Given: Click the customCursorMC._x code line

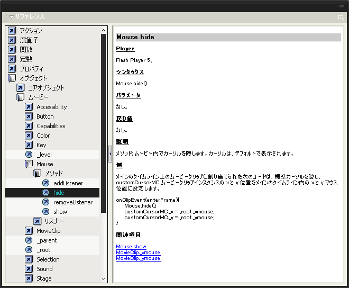Looking at the screenshot, I should coord(169,212).
